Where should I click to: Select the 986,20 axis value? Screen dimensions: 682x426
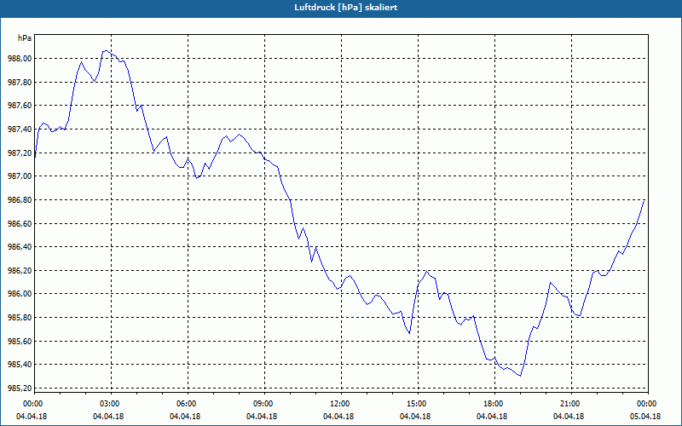(x=19, y=270)
